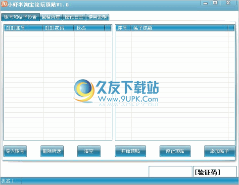The height and width of the screenshot is (185, 239).
Task: Clear the account list with 清空
Action: 89,151
